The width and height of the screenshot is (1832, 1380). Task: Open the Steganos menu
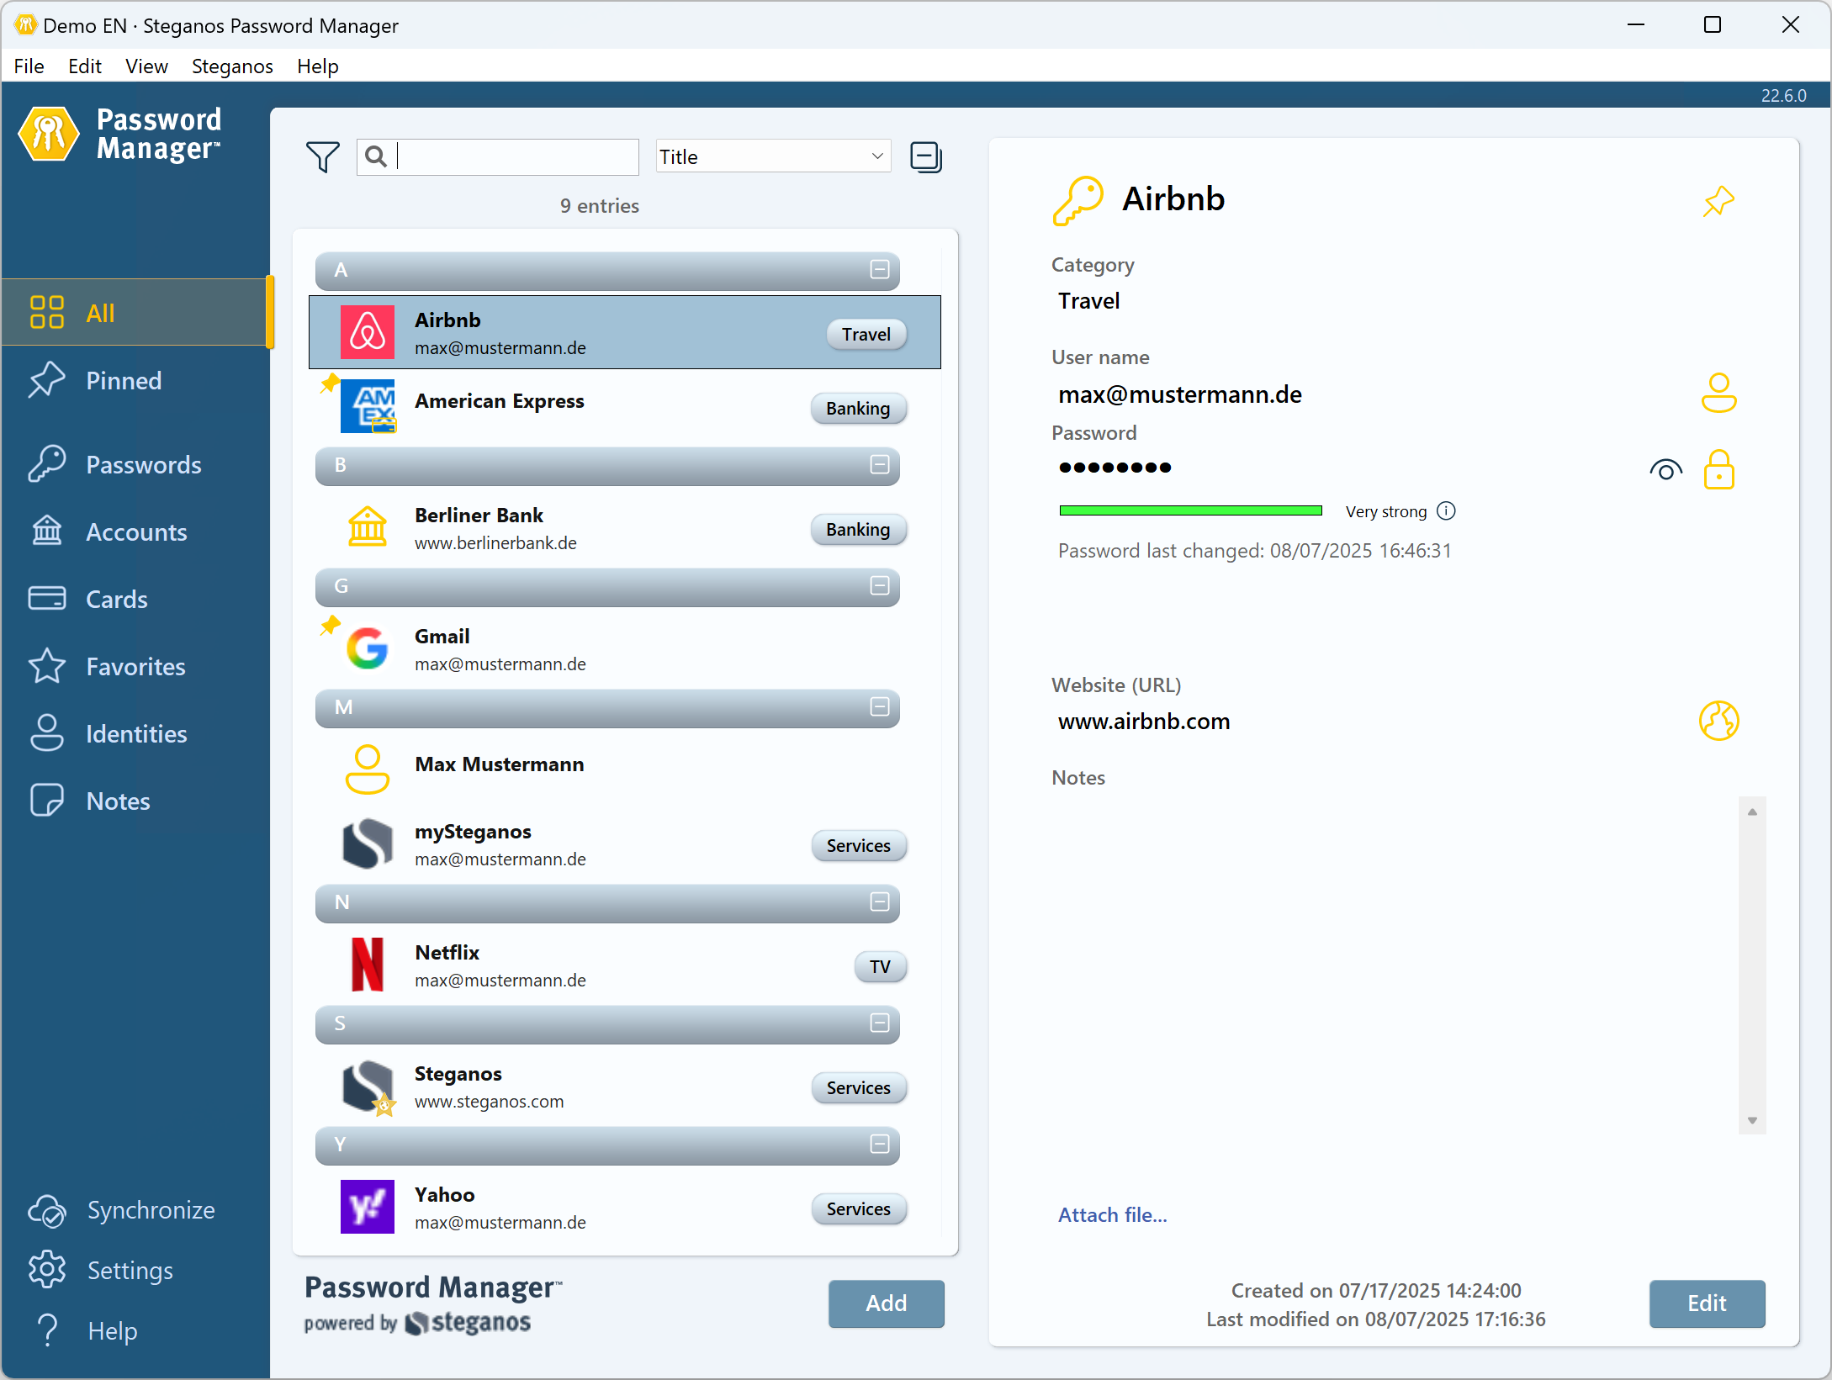(232, 66)
